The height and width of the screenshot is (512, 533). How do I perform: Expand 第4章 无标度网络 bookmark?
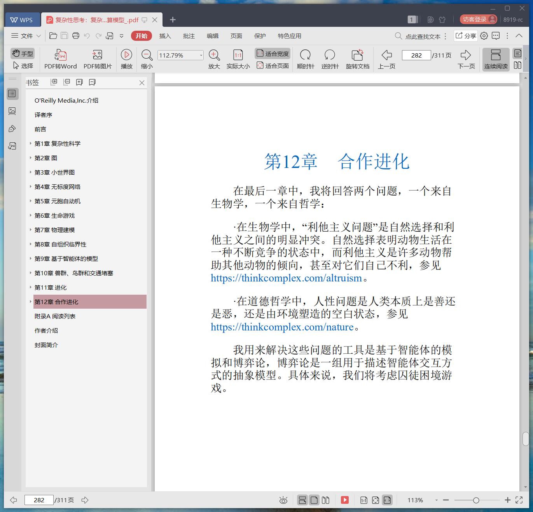(31, 187)
